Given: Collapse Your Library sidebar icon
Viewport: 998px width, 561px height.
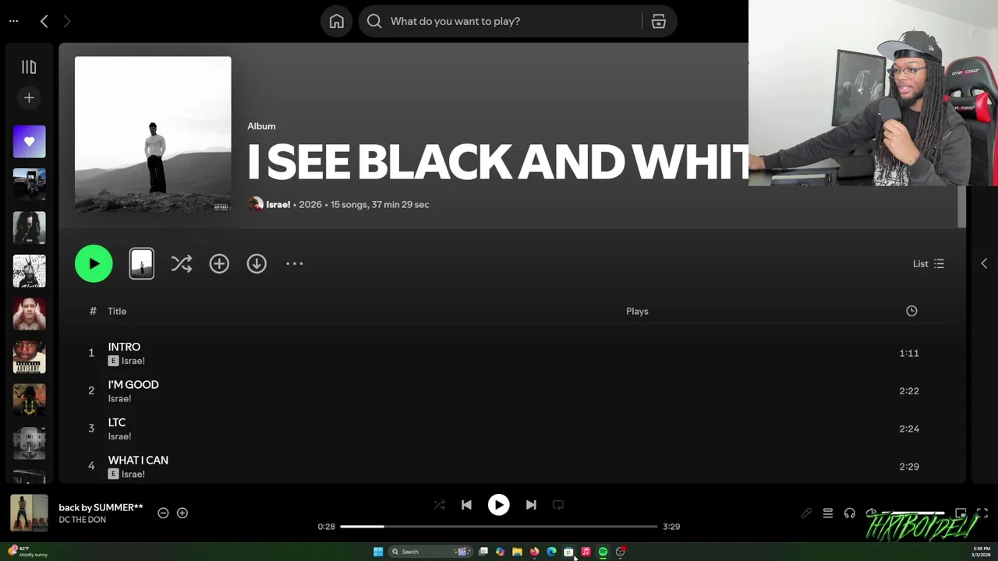Looking at the screenshot, I should (x=29, y=67).
